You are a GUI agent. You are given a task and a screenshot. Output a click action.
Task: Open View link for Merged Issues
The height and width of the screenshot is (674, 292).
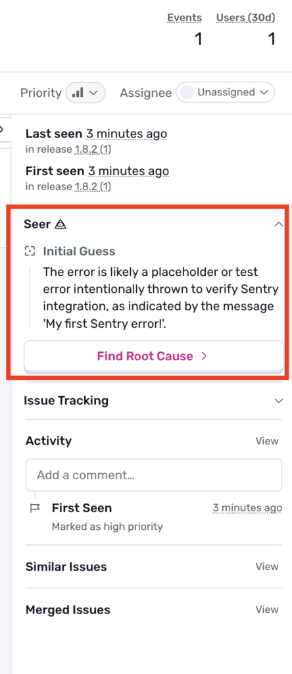pos(267,609)
